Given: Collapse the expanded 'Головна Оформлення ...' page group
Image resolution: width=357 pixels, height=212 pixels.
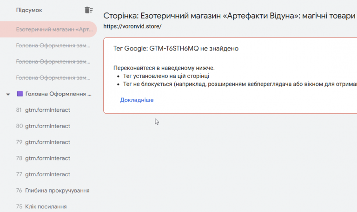Looking at the screenshot, I should 8,94.
